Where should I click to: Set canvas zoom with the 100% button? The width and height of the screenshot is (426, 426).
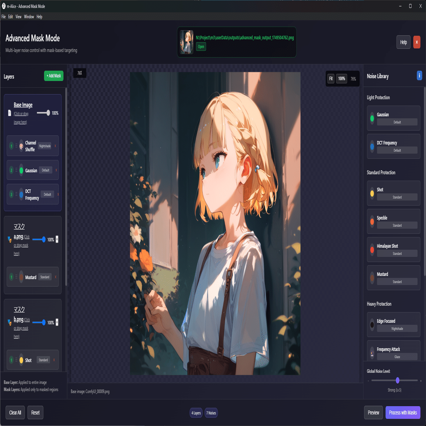[x=341, y=79]
